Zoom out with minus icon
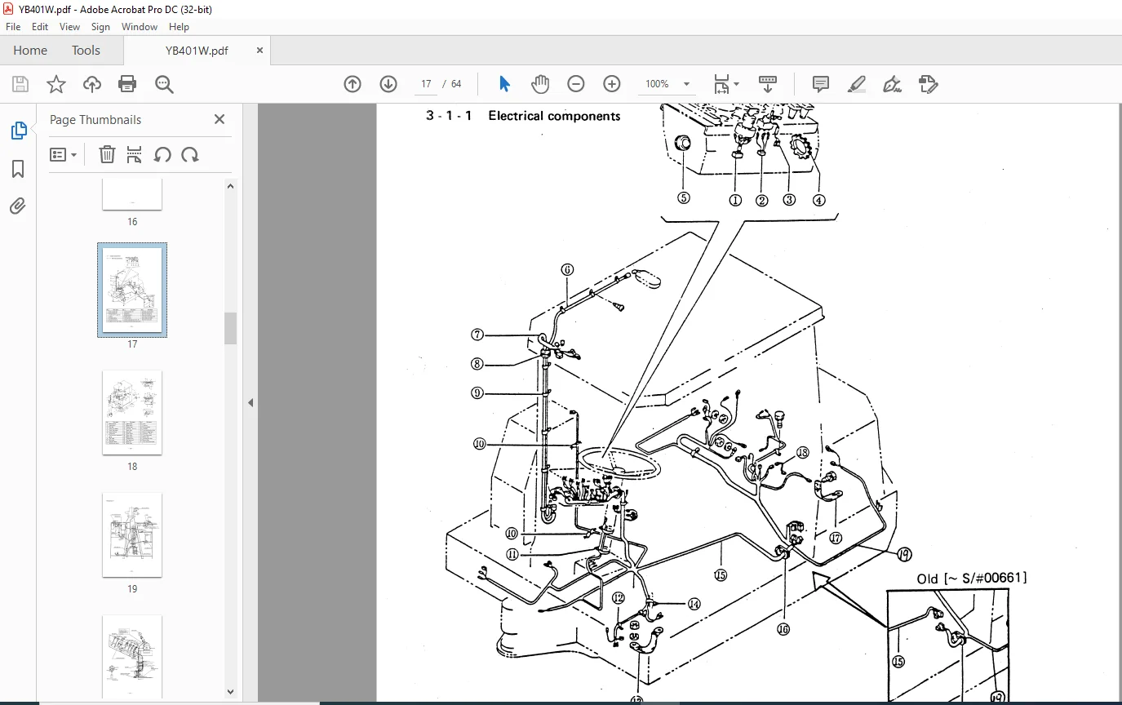Viewport: 1122px width, 705px height. click(576, 84)
